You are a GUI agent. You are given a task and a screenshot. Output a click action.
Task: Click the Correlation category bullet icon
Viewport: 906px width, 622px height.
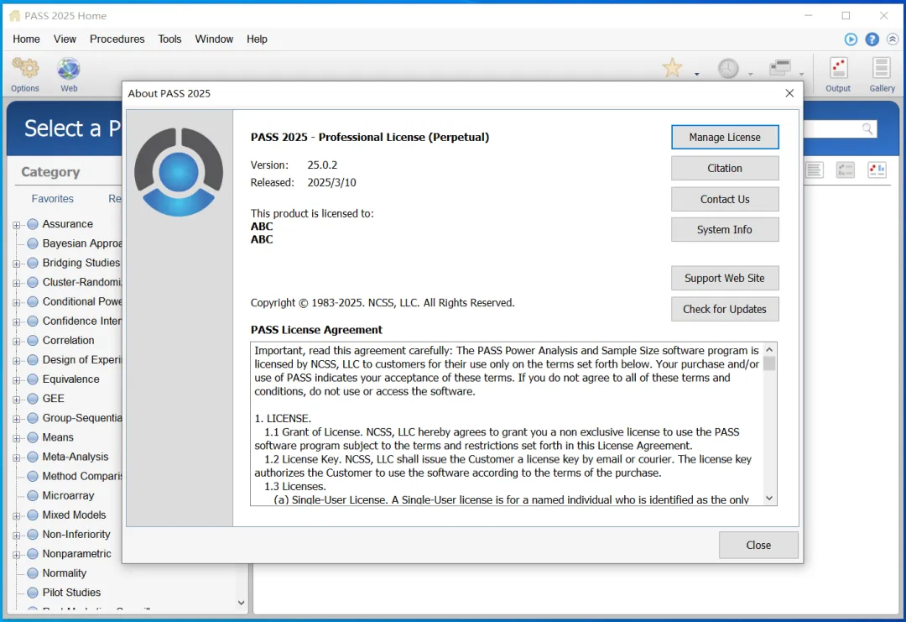(33, 341)
